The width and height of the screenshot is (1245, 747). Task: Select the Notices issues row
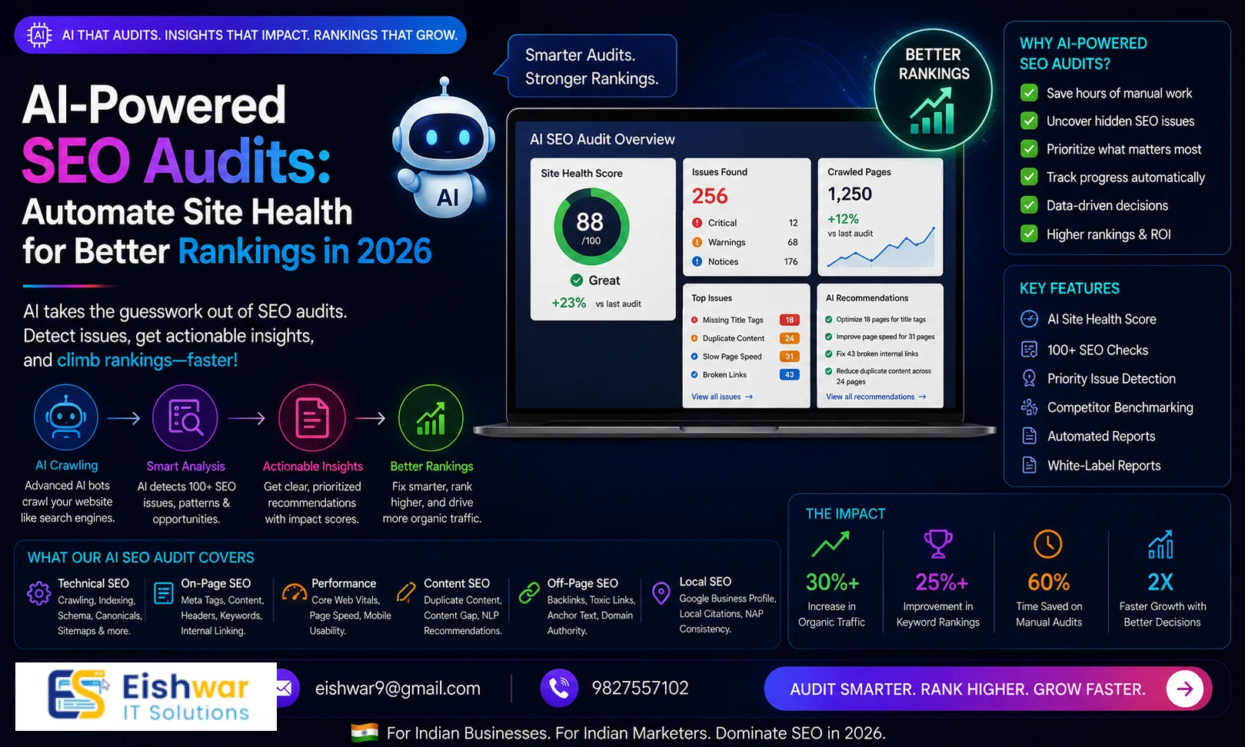[745, 261]
